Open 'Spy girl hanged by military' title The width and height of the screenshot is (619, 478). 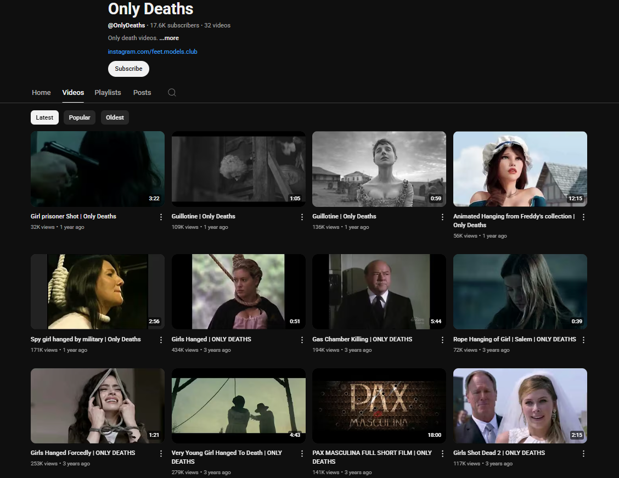[x=86, y=339]
